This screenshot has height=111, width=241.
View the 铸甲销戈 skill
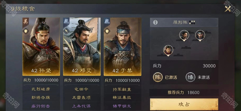point(122,106)
